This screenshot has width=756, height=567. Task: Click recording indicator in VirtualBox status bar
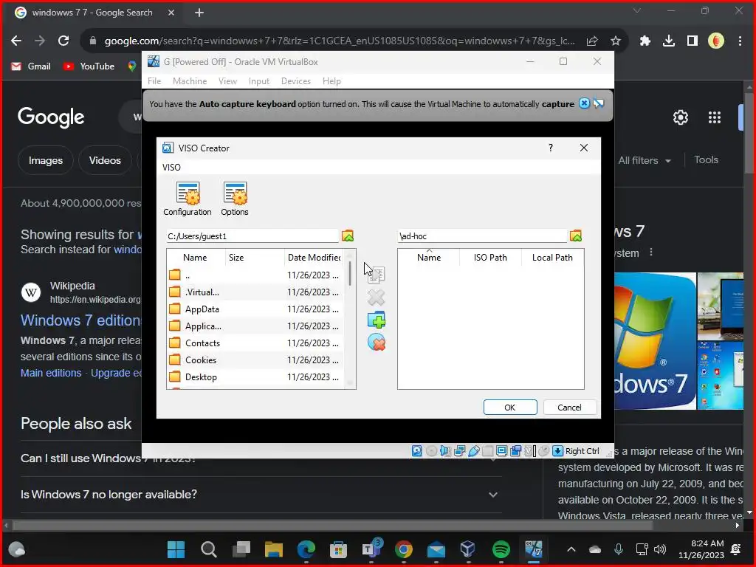515,451
